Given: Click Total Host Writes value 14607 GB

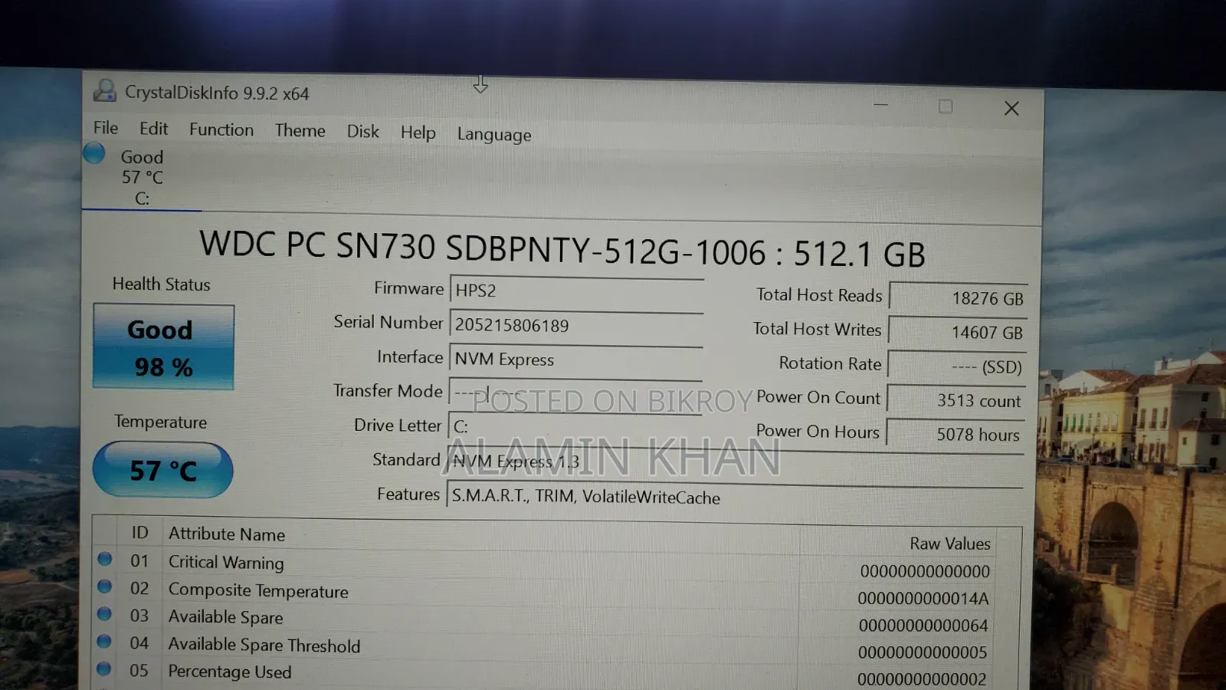Looking at the screenshot, I should pos(958,332).
